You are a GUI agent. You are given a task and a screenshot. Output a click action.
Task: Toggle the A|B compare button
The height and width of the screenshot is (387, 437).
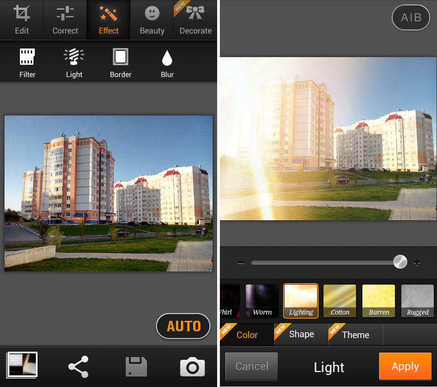[x=411, y=18]
